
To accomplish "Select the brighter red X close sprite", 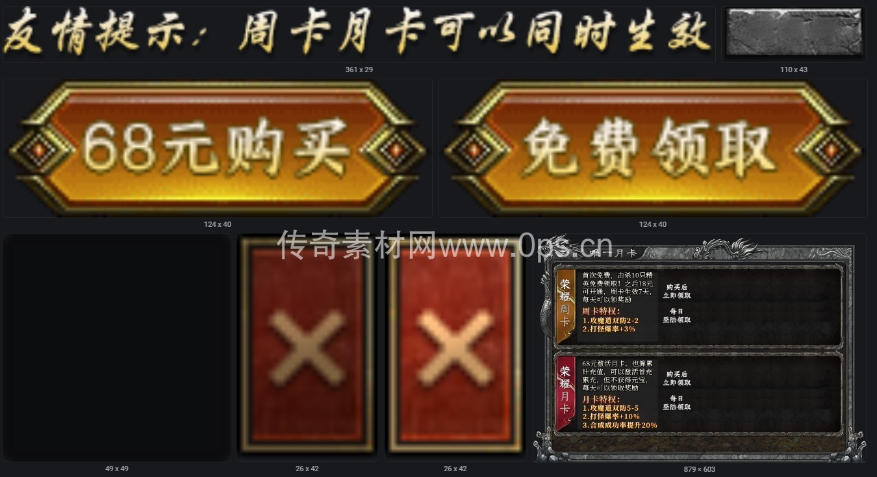I will (455, 347).
